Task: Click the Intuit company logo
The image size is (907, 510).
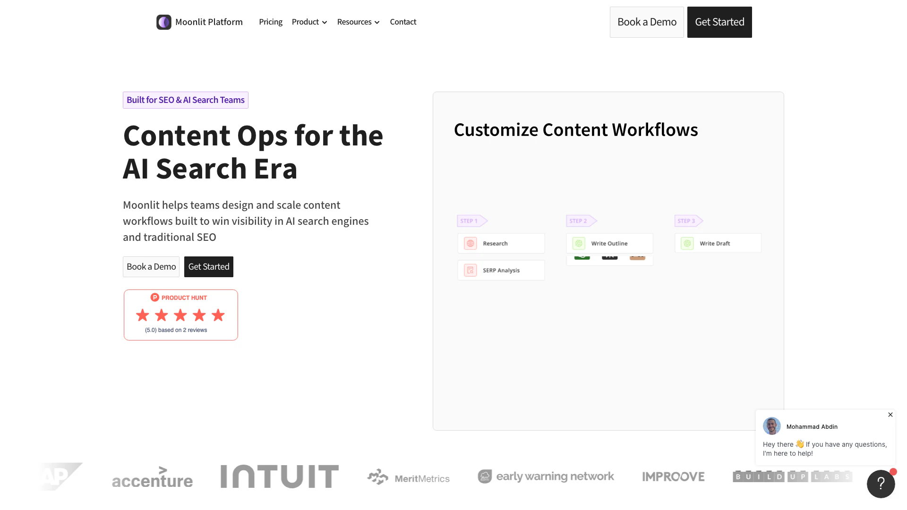Action: click(280, 476)
